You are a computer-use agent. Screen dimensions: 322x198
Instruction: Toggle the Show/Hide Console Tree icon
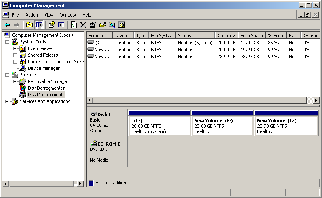[39, 25]
